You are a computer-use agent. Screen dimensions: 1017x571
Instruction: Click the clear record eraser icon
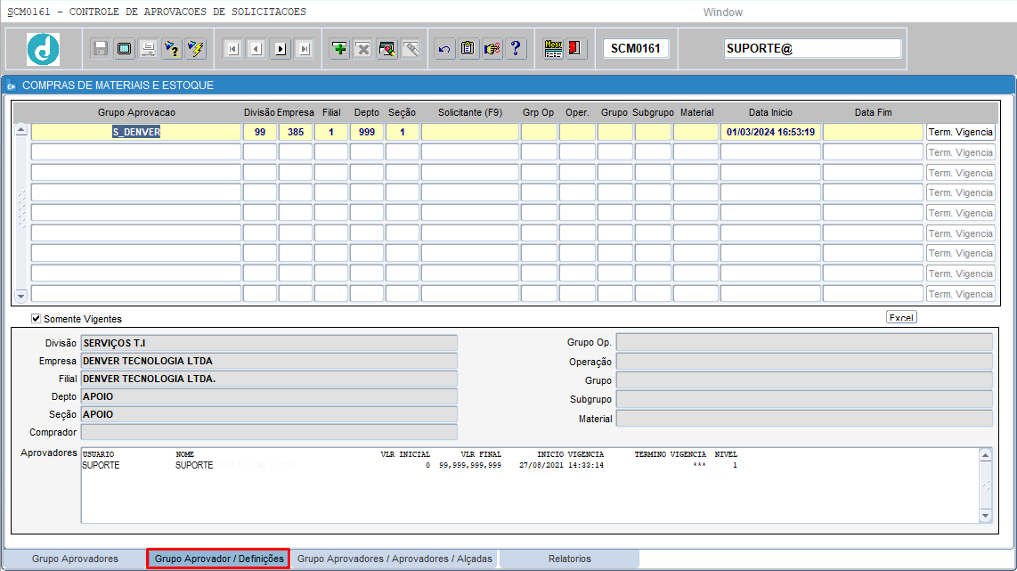pos(387,49)
